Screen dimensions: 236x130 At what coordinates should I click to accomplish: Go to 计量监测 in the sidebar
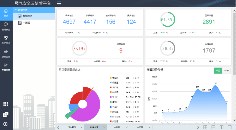6,53
